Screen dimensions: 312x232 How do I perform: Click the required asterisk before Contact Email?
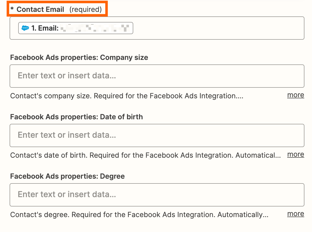click(12, 10)
